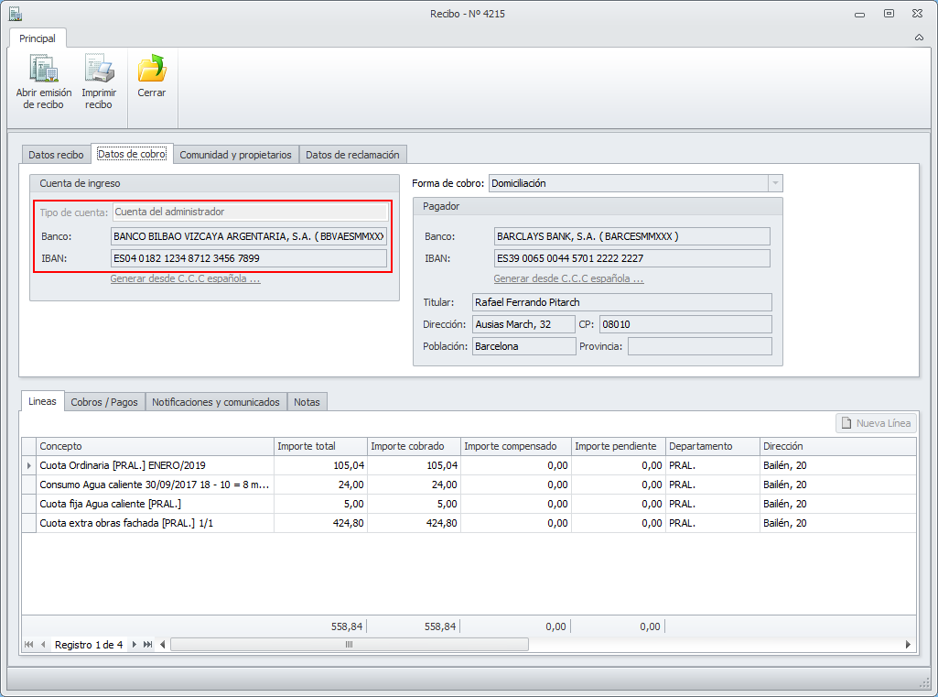Go to the first record in navigator
The height and width of the screenshot is (697, 938).
pyautogui.click(x=29, y=645)
